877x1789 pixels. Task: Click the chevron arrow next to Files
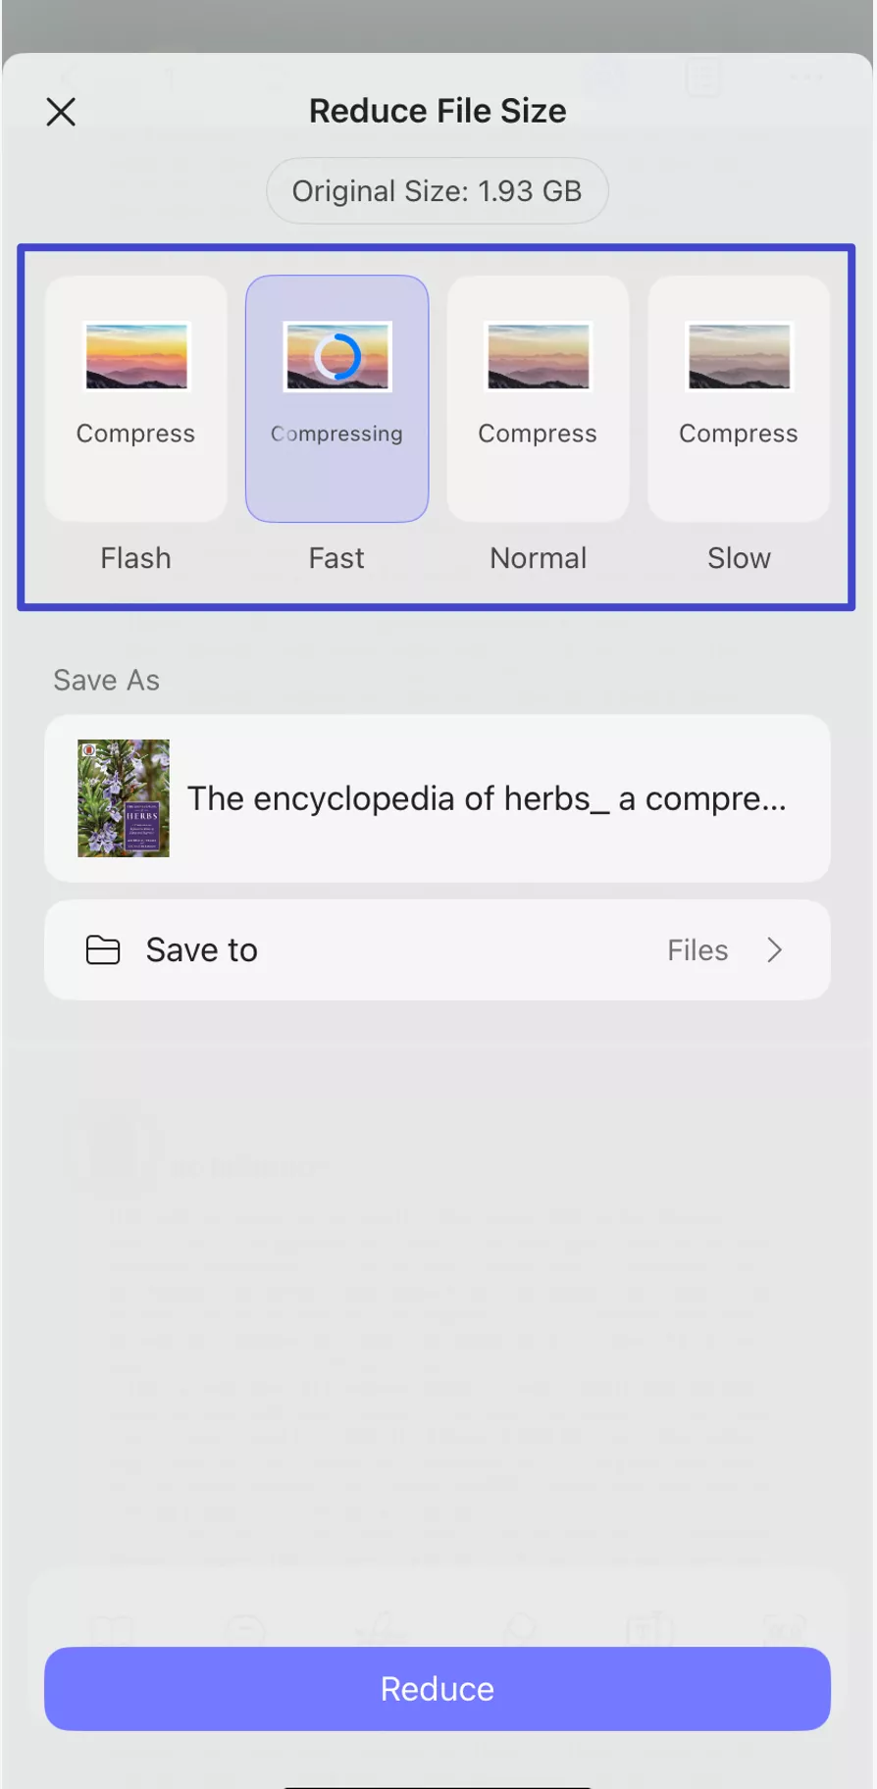[x=774, y=949]
